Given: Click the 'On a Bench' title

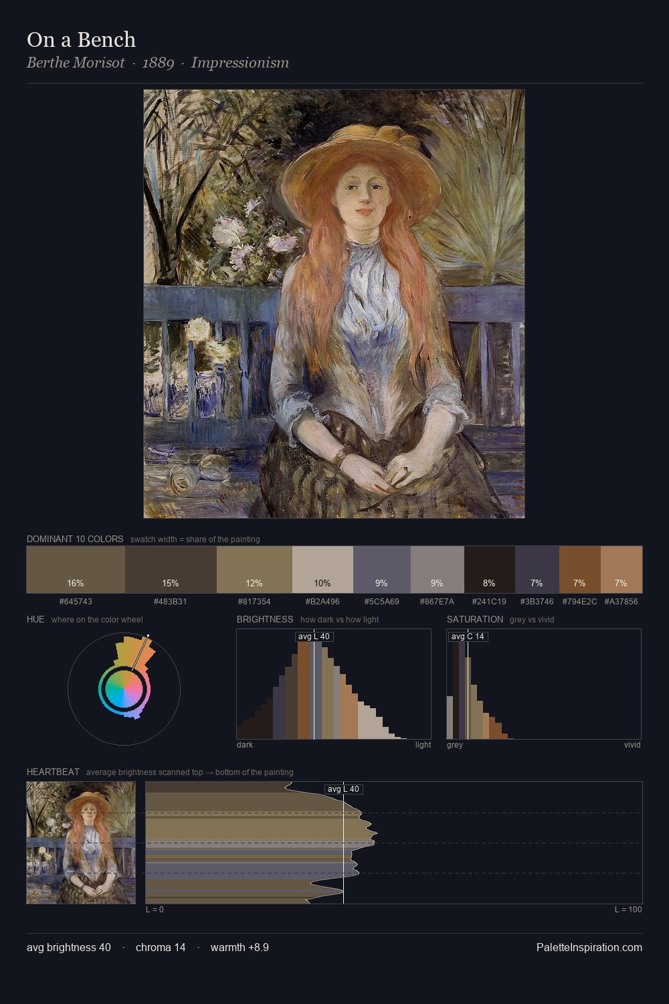Looking at the screenshot, I should [x=81, y=39].
